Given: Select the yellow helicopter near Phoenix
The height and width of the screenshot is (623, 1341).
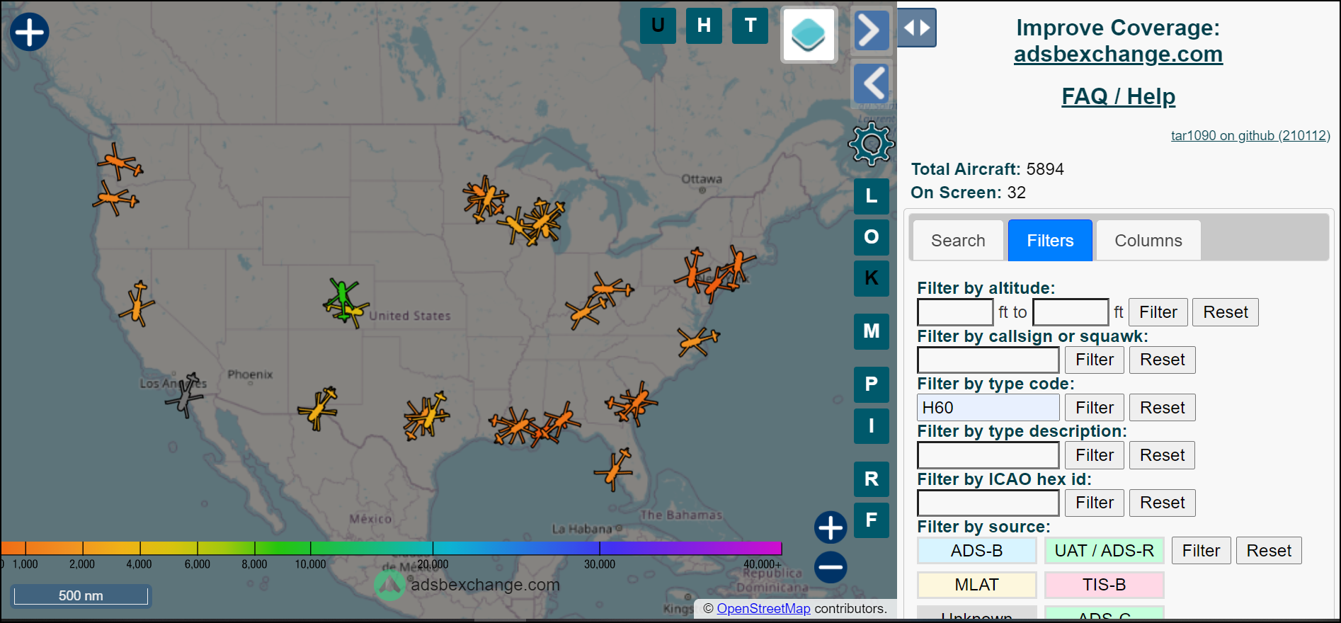Looking at the screenshot, I should pos(319,408).
